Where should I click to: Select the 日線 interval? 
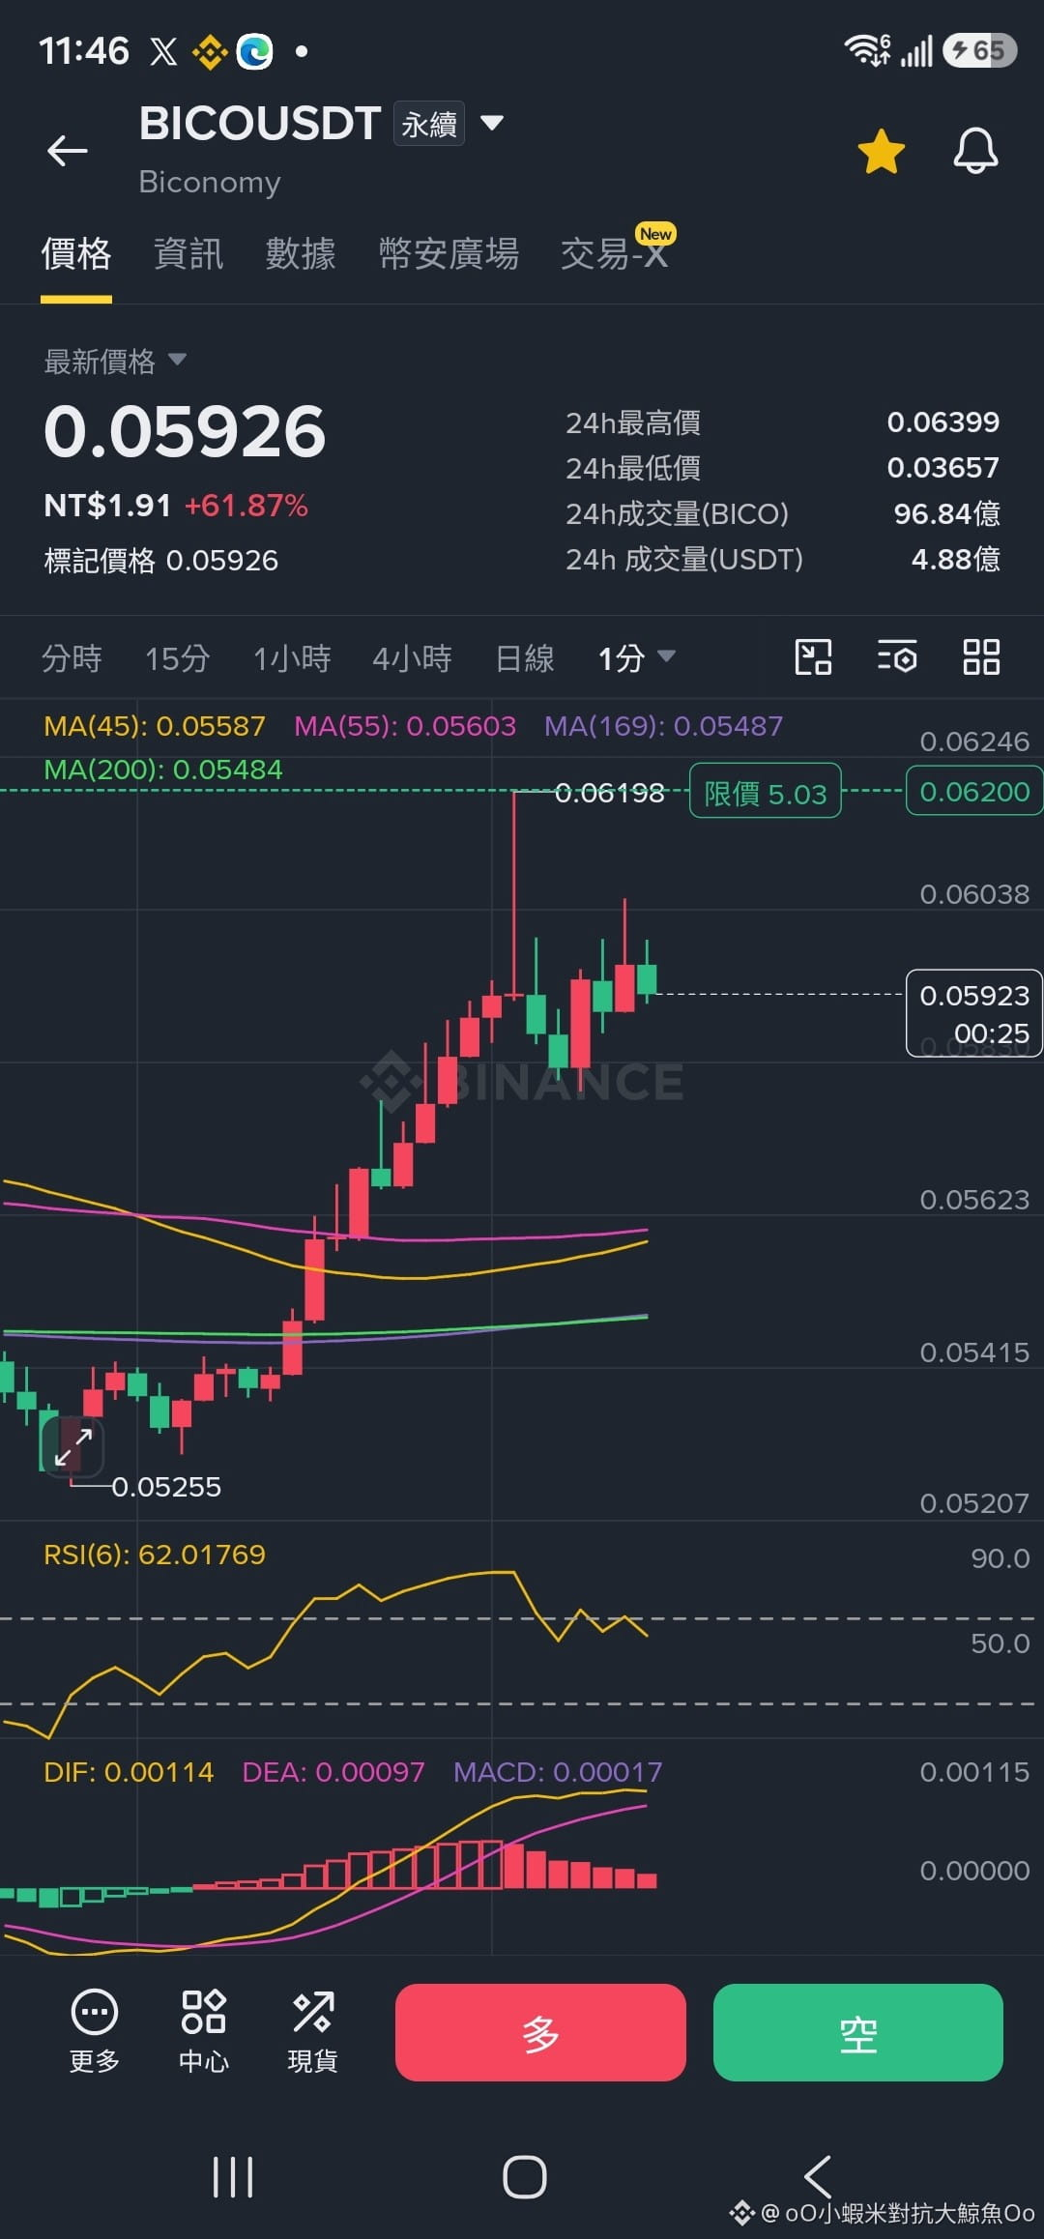[x=525, y=658]
